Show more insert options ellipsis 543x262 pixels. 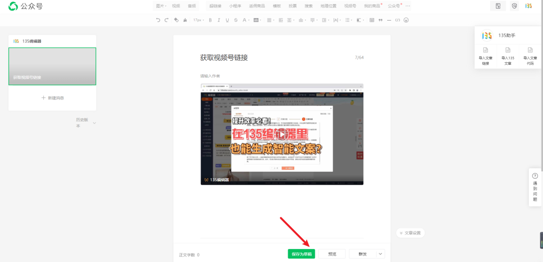pos(408,6)
